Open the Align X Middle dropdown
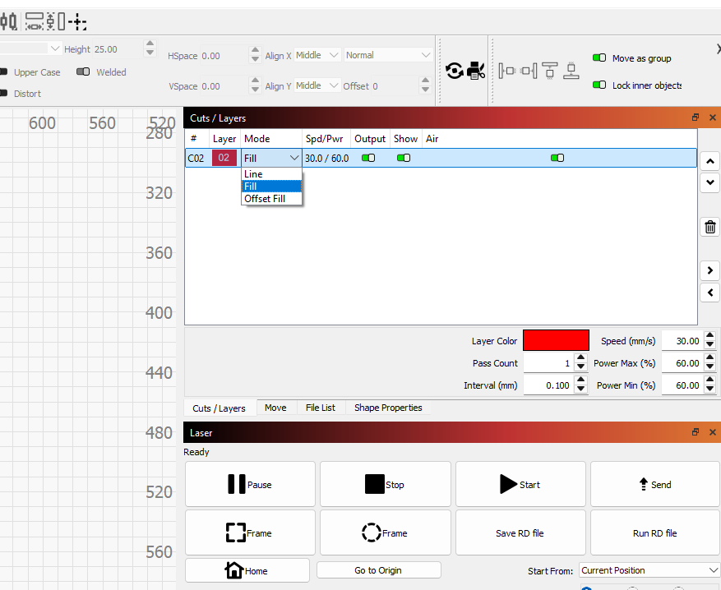The width and height of the screenshot is (721, 590). [317, 55]
